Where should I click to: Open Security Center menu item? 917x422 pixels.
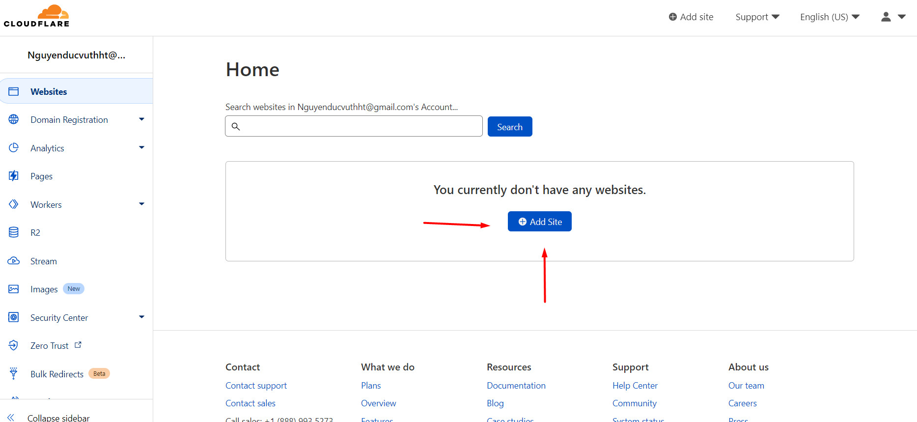click(x=59, y=318)
